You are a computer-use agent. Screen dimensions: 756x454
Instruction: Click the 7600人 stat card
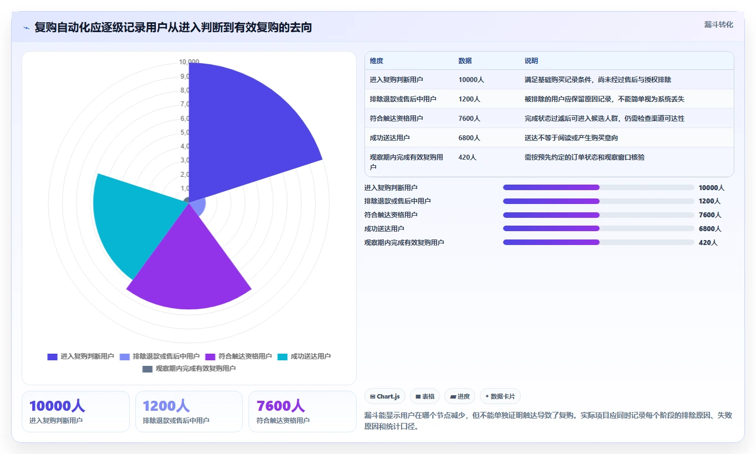[302, 411]
